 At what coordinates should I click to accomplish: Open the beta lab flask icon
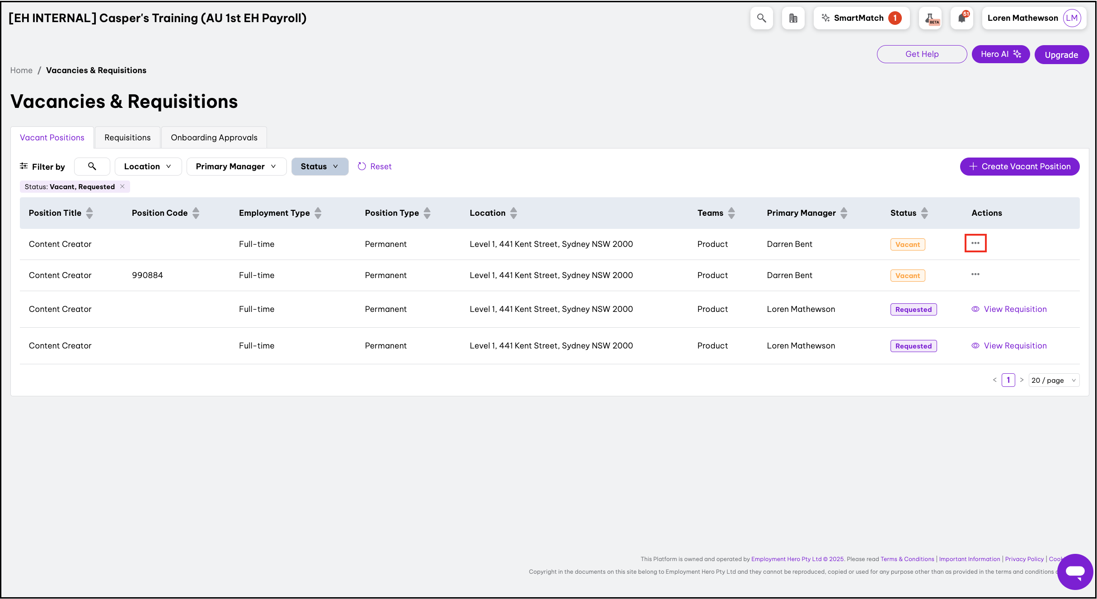(930, 18)
